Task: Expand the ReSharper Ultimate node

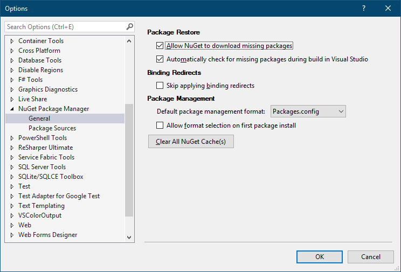Action: pyautogui.click(x=12, y=148)
